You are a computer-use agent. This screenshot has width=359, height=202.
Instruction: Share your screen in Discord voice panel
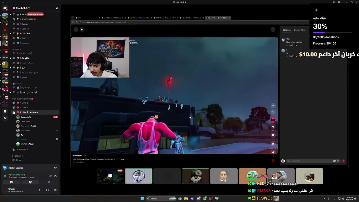pyautogui.click(x=30, y=182)
